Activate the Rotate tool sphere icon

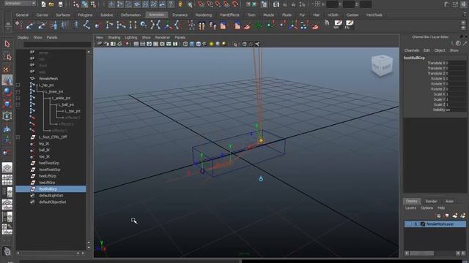point(7,92)
